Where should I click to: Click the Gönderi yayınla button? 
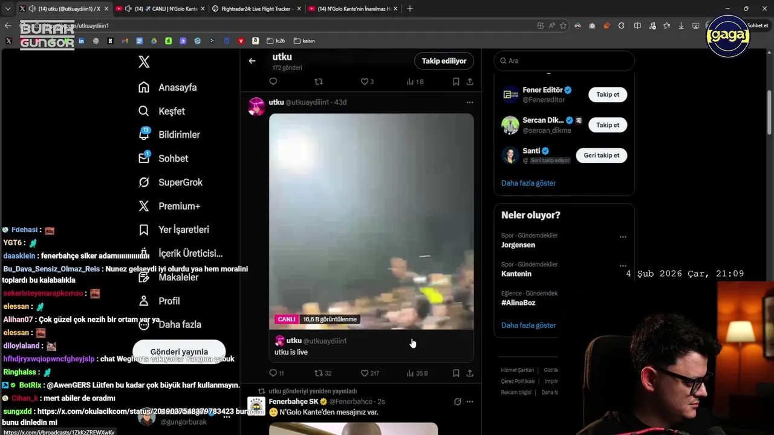point(179,352)
